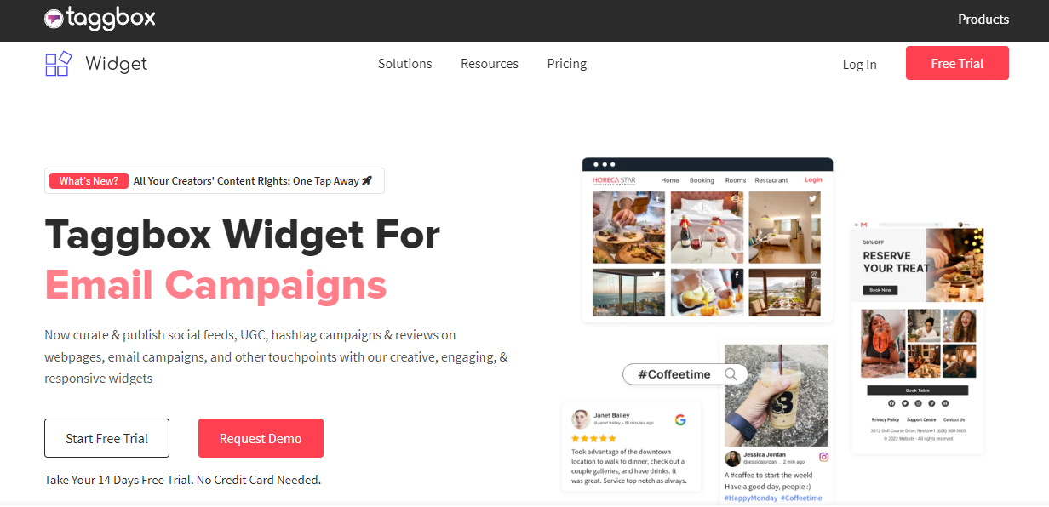Image resolution: width=1049 pixels, height=507 pixels.
Task: Click Janet Bailey's profile avatar
Action: [x=581, y=419]
